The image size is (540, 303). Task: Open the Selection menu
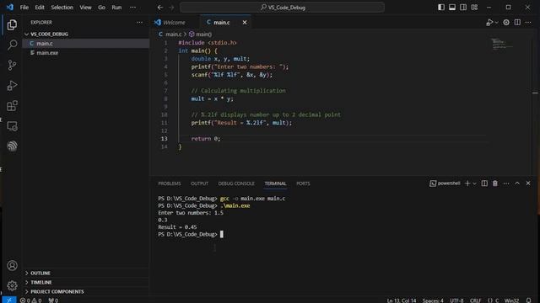pyautogui.click(x=62, y=8)
